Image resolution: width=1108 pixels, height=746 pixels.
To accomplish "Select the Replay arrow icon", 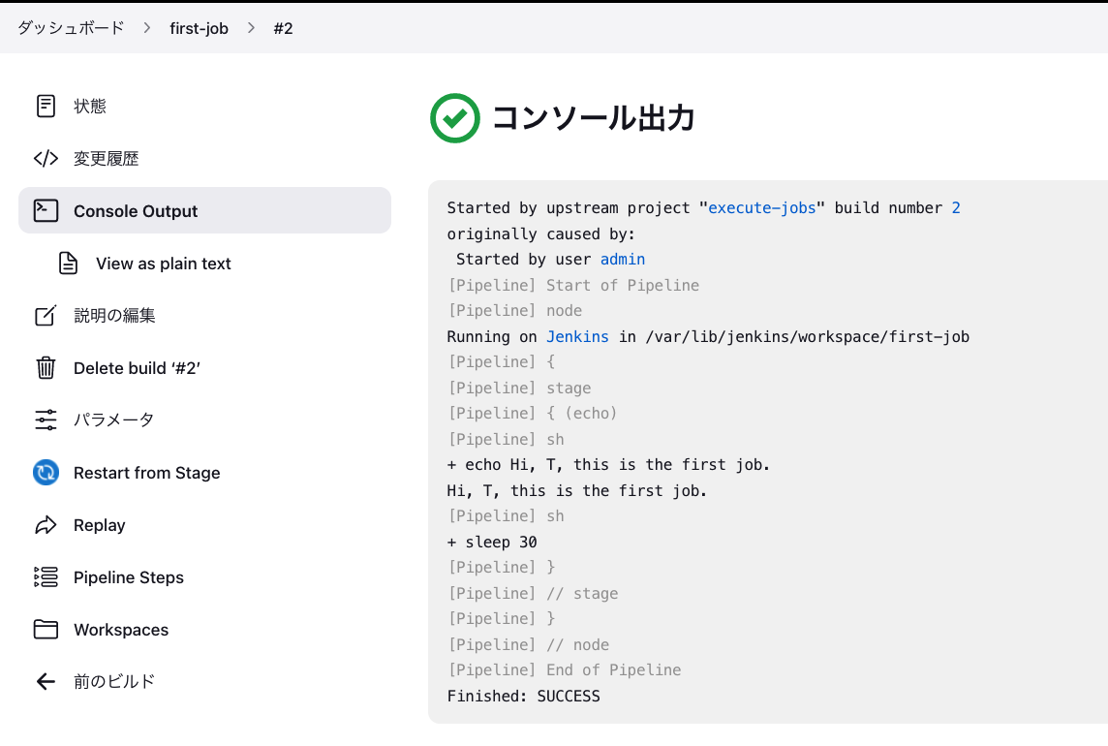I will click(x=45, y=525).
